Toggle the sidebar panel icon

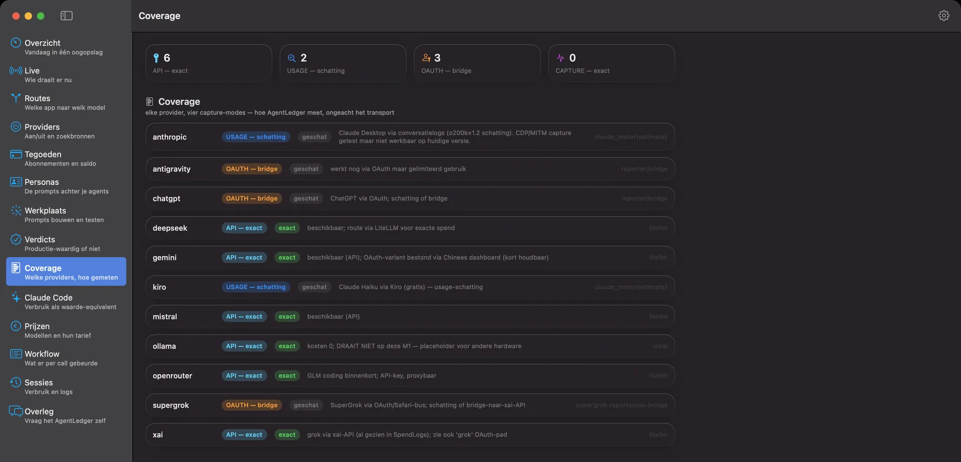[x=66, y=16]
